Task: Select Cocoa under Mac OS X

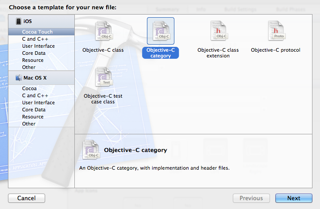Action: (29, 88)
